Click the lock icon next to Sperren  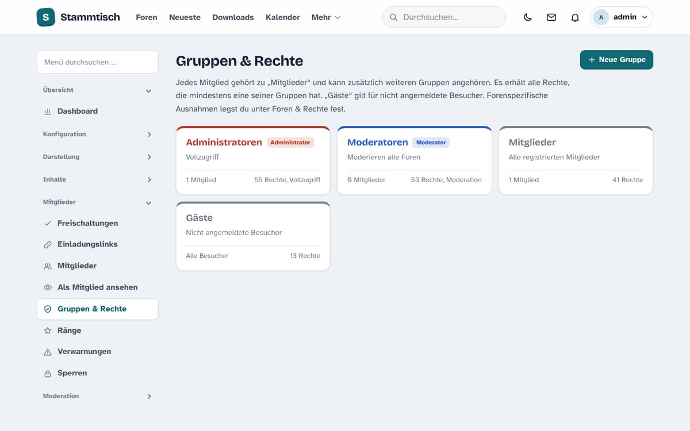click(x=48, y=374)
